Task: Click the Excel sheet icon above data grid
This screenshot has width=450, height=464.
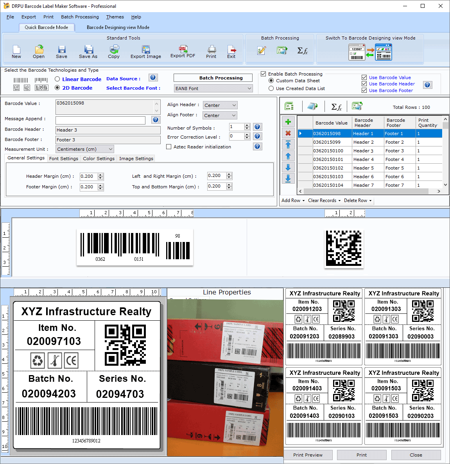Action: click(x=289, y=106)
